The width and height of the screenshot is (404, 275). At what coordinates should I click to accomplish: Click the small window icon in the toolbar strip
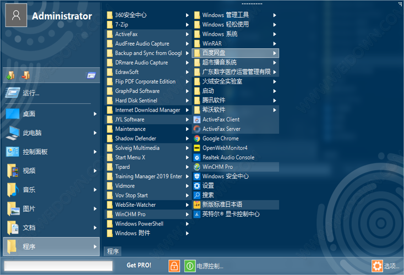(x=91, y=75)
